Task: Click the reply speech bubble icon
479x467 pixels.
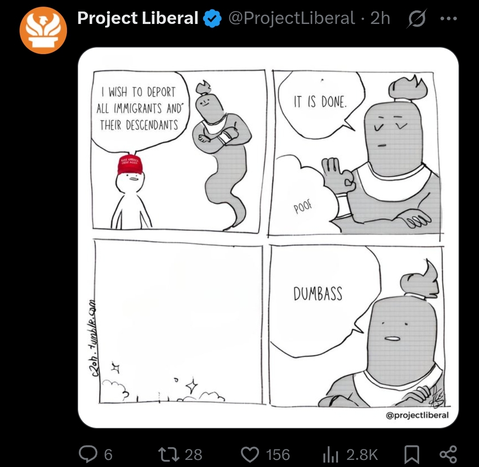Action: (88, 454)
